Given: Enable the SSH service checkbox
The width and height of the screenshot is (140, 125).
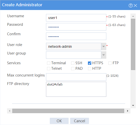Looking at the screenshot, I should click(x=73, y=63).
